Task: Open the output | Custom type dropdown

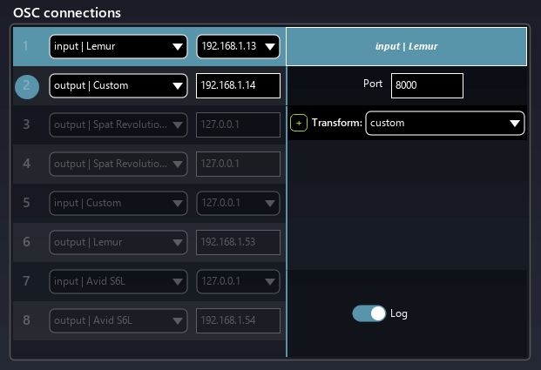Action: click(x=118, y=85)
